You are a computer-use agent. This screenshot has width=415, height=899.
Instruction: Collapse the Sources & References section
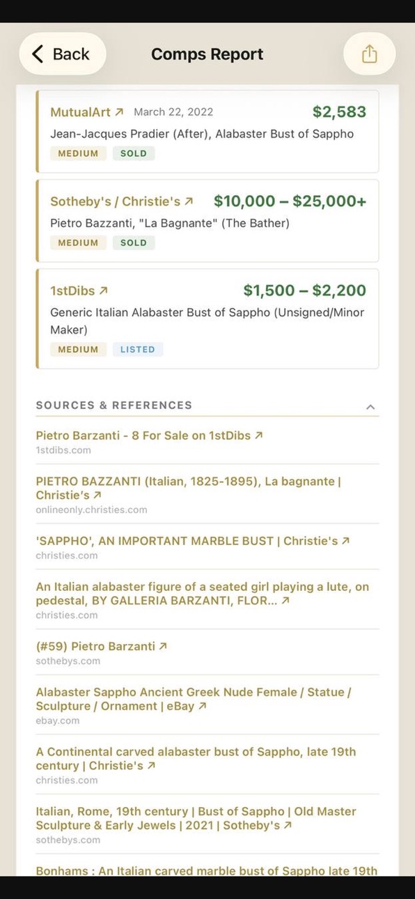pos(370,407)
